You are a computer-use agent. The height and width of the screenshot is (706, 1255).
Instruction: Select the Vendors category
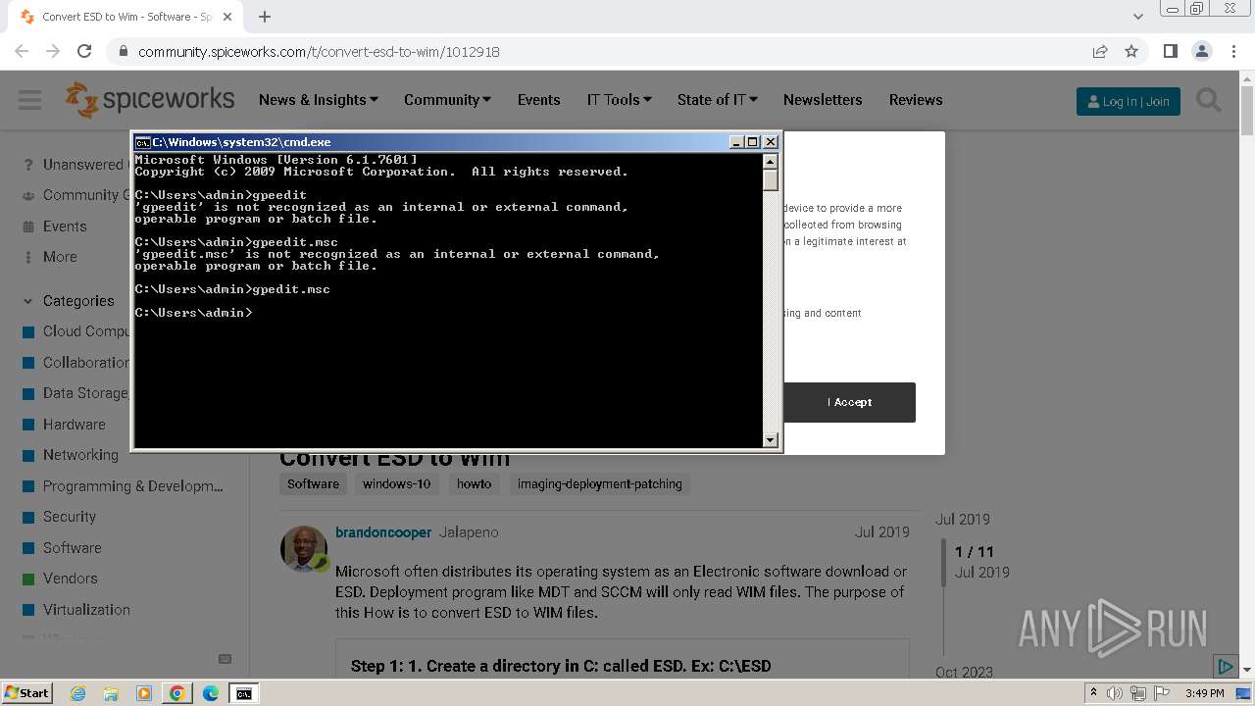(70, 579)
